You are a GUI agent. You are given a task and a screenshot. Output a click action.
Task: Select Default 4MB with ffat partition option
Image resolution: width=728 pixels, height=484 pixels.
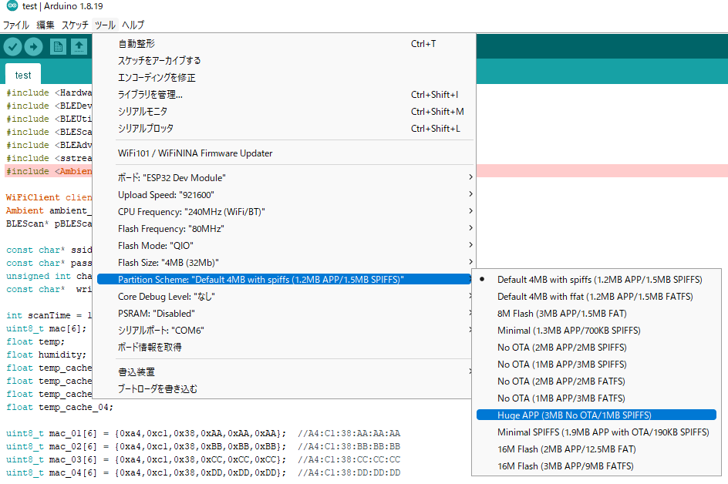pyautogui.click(x=596, y=297)
